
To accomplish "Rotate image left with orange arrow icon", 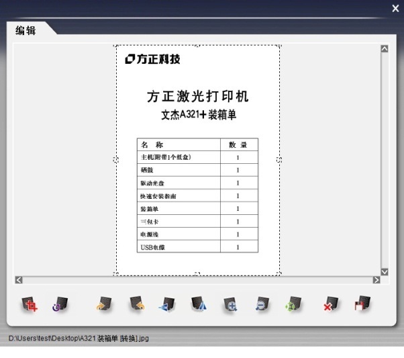I will pos(137,304).
